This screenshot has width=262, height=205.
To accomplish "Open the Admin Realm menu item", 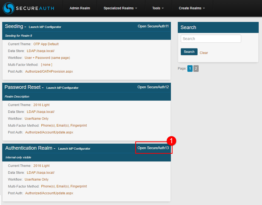I will pyautogui.click(x=80, y=8).
